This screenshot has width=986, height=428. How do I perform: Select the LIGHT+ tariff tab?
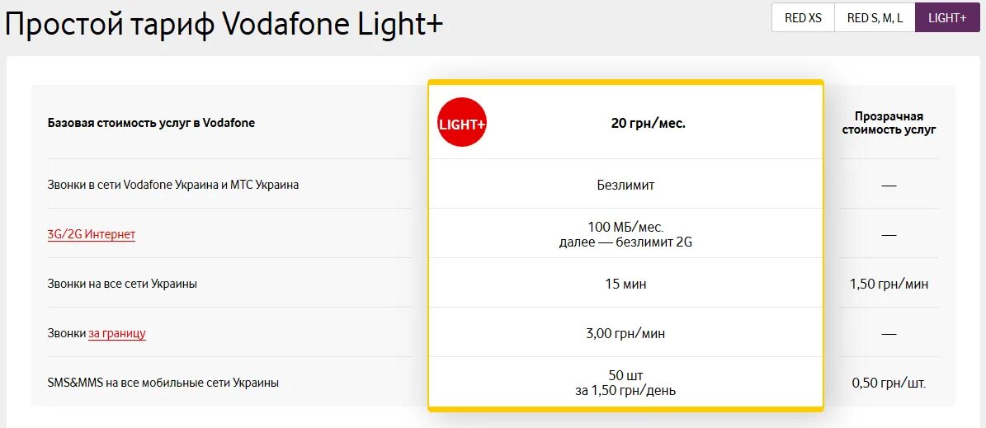[x=946, y=17]
